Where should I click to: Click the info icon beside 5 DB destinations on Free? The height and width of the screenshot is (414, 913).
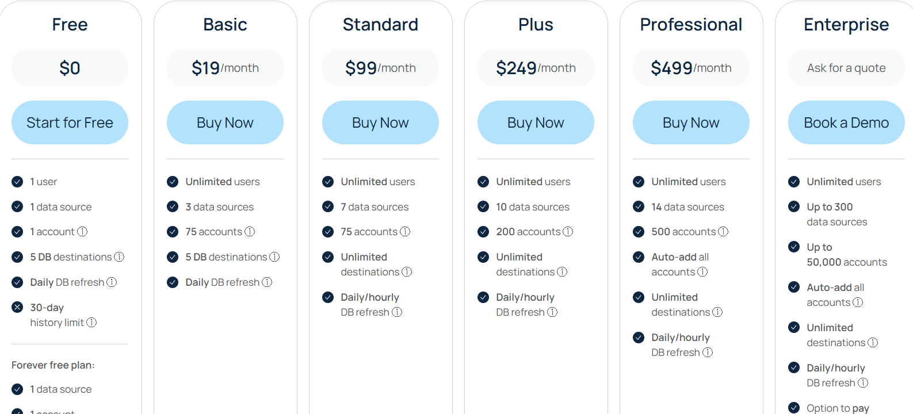[119, 257]
